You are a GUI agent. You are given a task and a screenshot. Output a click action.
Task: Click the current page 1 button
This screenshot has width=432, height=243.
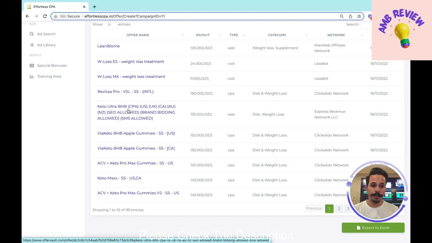click(329, 209)
